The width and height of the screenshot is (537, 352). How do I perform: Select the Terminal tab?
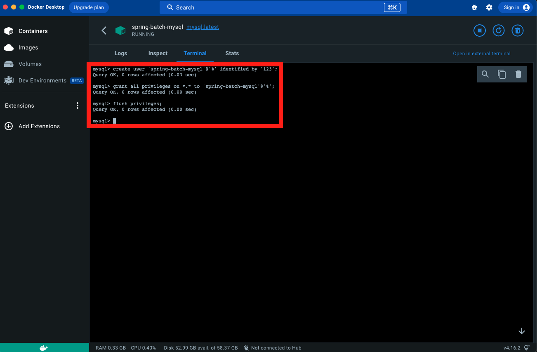195,53
